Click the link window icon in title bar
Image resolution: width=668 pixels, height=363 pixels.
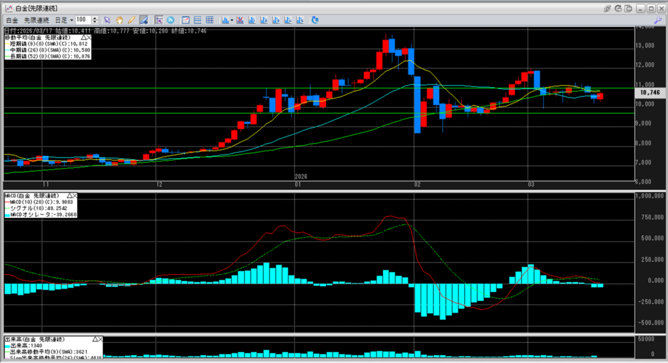click(x=607, y=8)
